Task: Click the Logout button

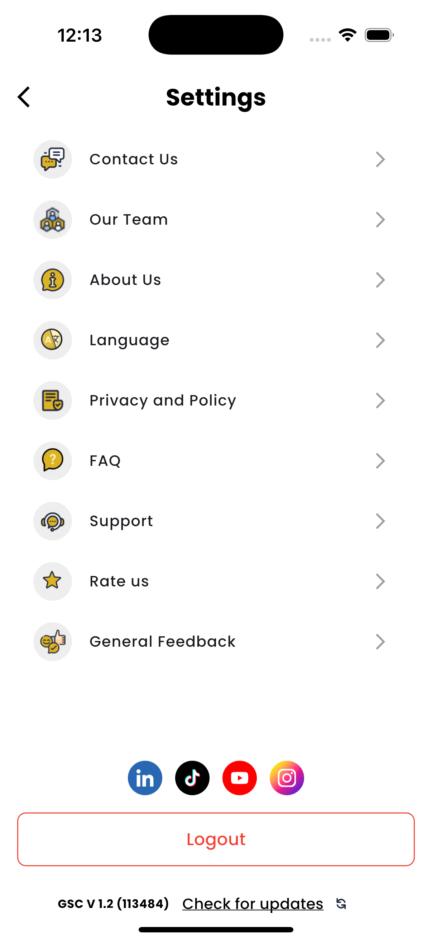Action: point(216,839)
